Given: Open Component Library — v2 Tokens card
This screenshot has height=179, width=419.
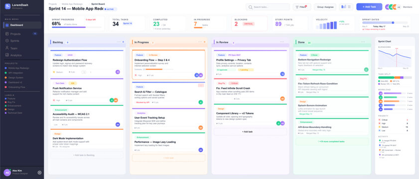Looking at the screenshot, I should [250, 115].
